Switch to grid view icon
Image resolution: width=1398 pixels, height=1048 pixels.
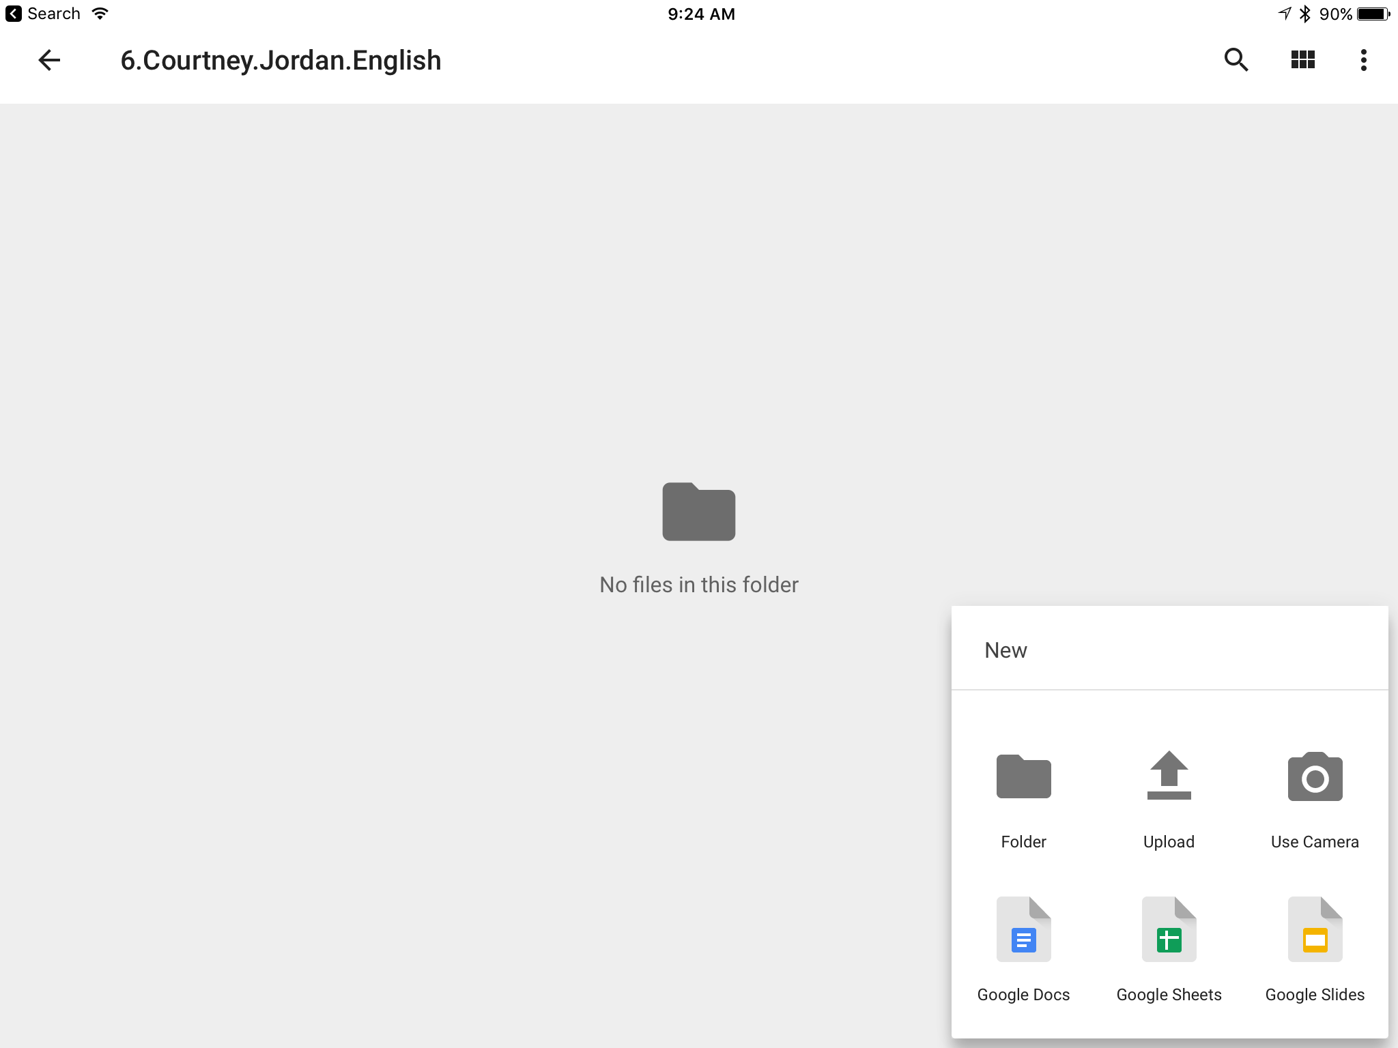pos(1302,61)
